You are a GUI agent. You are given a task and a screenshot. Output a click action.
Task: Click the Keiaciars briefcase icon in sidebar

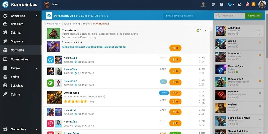pos(5,24)
